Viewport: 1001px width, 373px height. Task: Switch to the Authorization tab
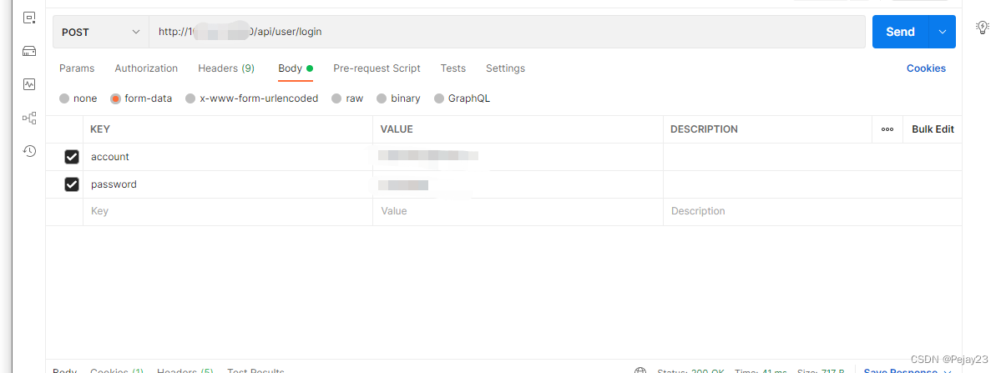(x=146, y=68)
